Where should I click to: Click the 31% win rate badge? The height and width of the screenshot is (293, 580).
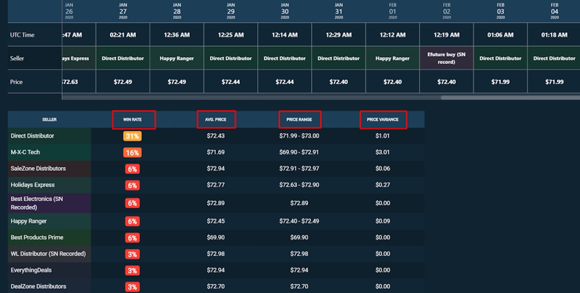(133, 136)
